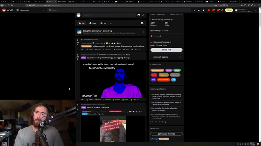This screenshot has width=261, height=146.
Task: Open Mod Tools in About Community
Action: (x=175, y=15)
